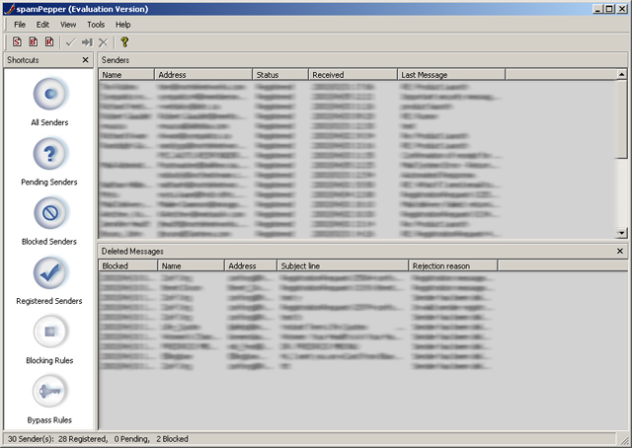Close the Deleted Messages pane

coord(620,251)
